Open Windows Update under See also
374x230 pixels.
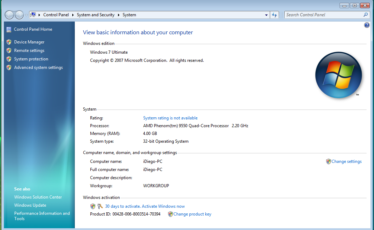(30, 205)
